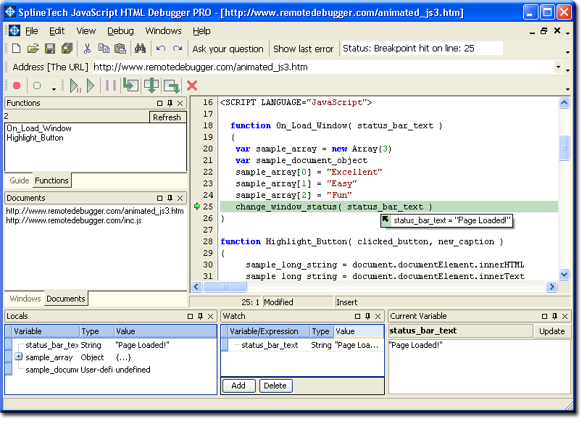Viewport: 587px width, 424px height.
Task: Cut selection with the scissors icon
Action: tap(87, 49)
